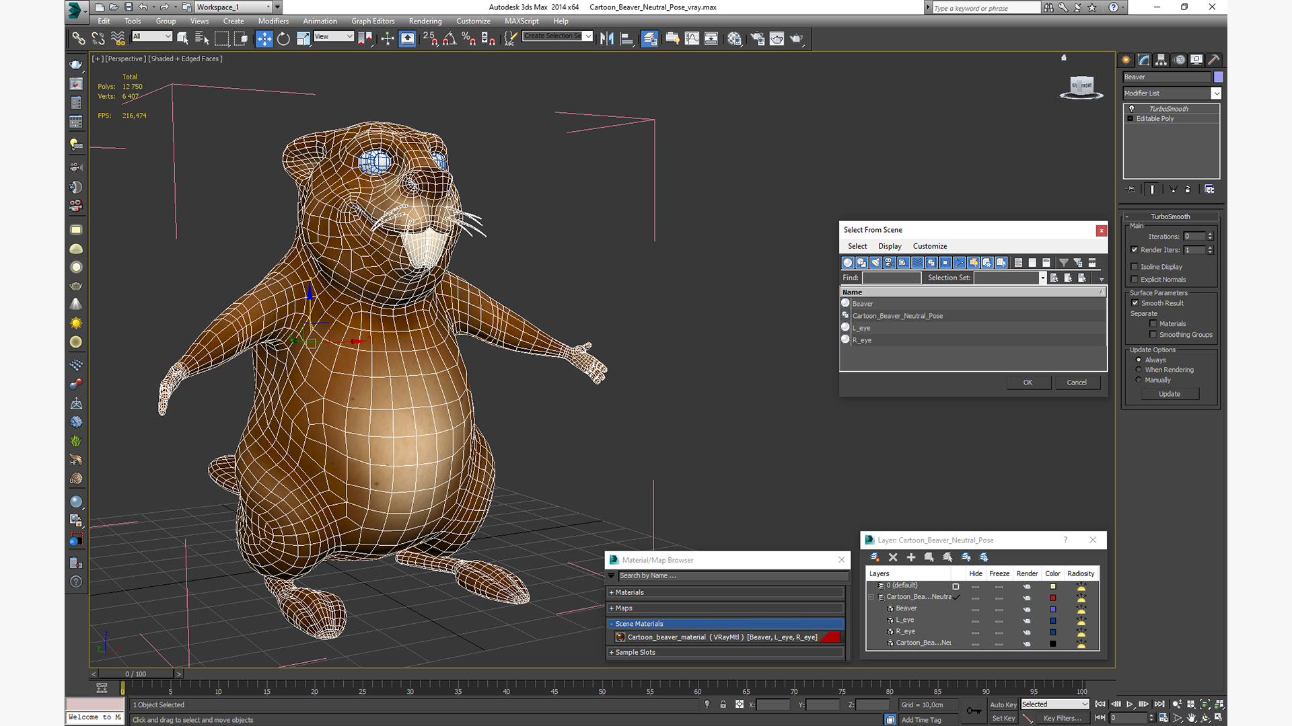Add selected objects to layer plus icon

tap(911, 557)
